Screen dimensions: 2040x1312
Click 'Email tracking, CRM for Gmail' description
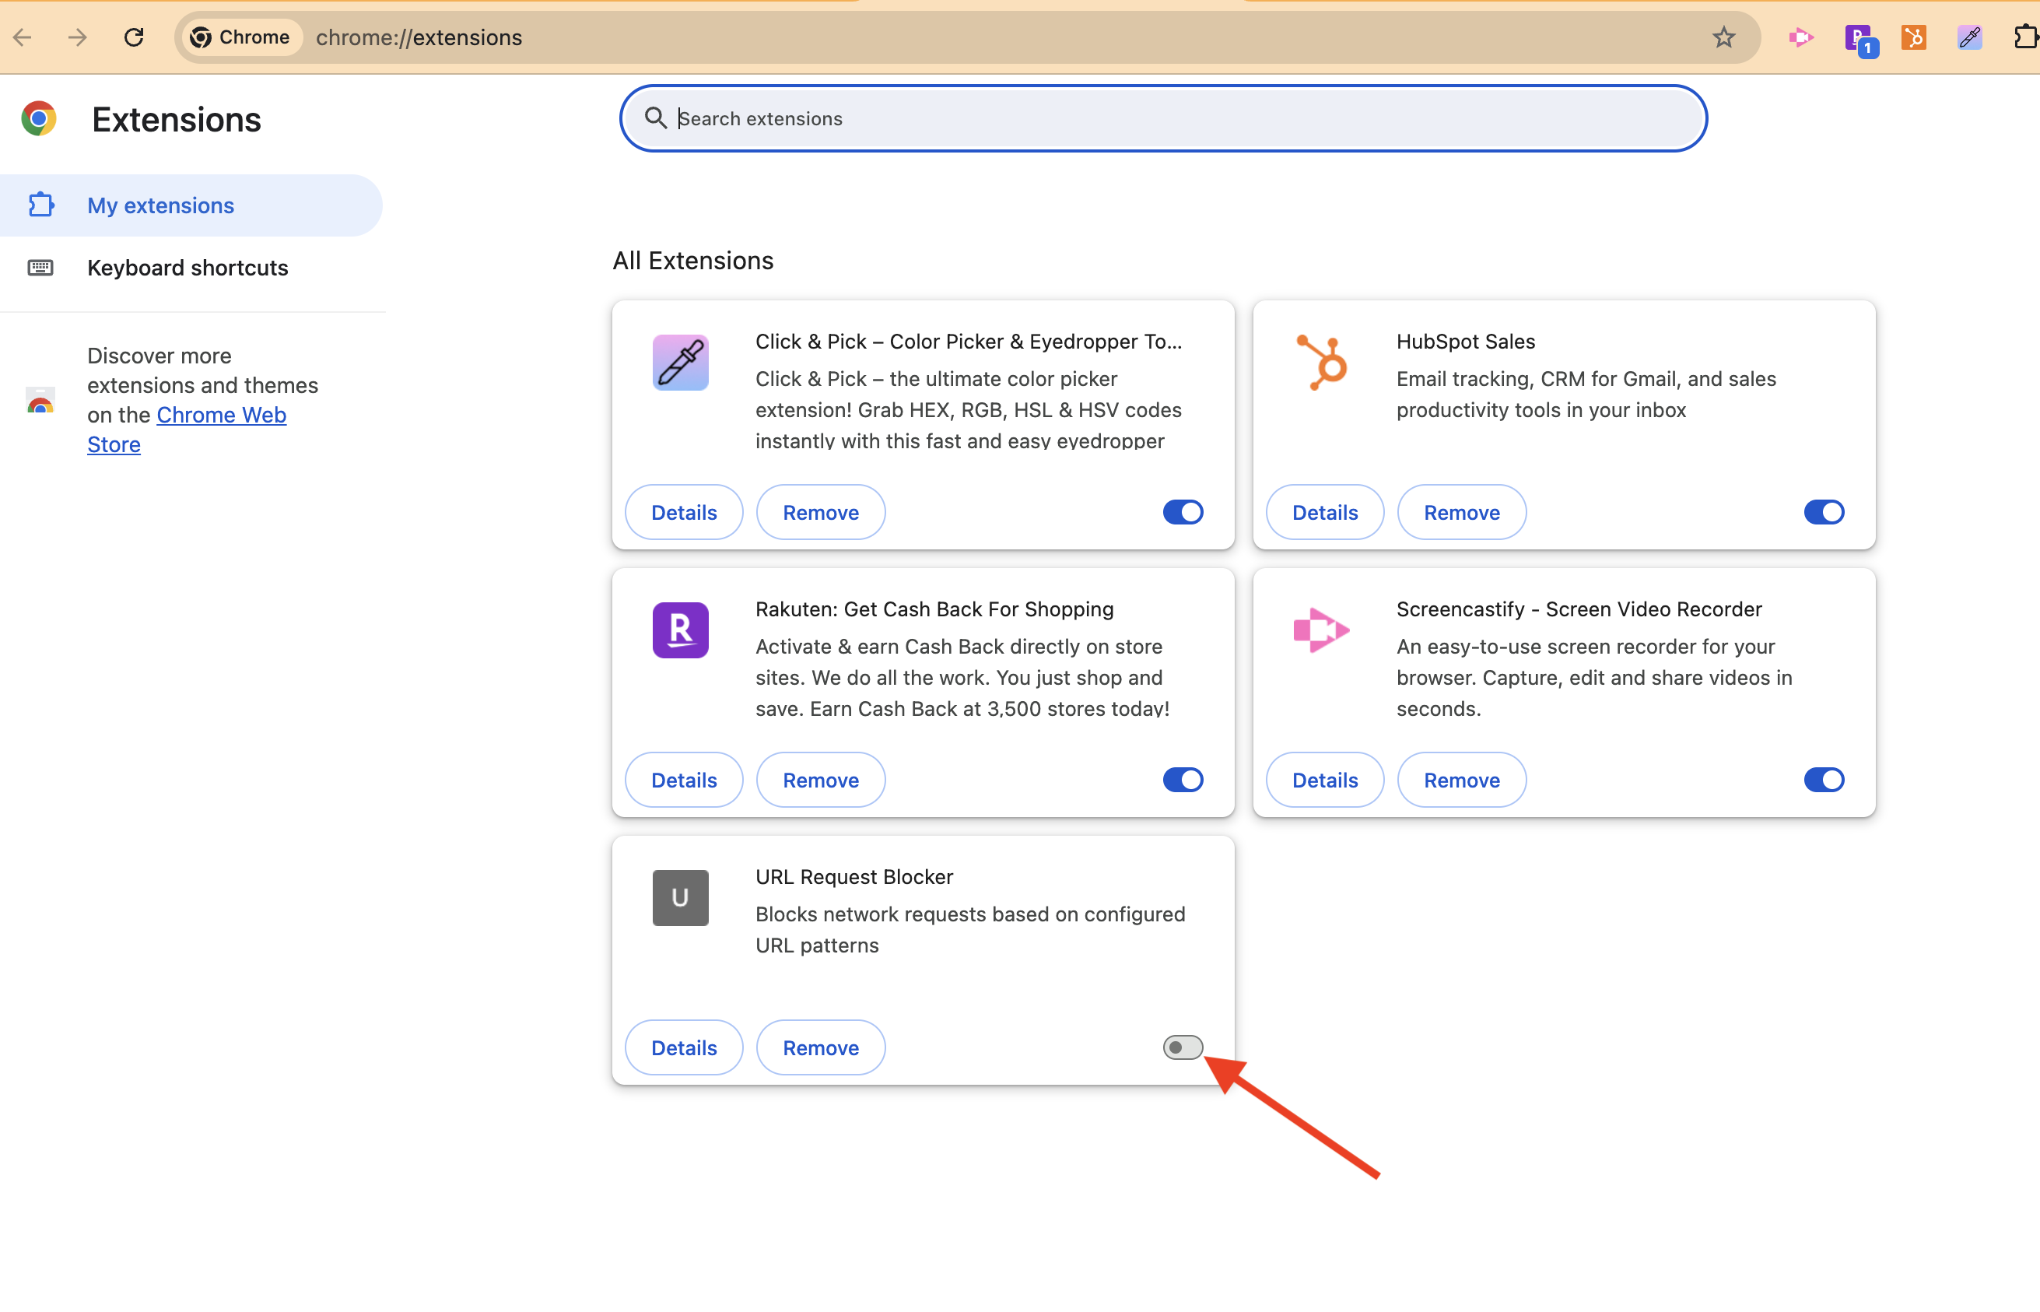(1586, 395)
